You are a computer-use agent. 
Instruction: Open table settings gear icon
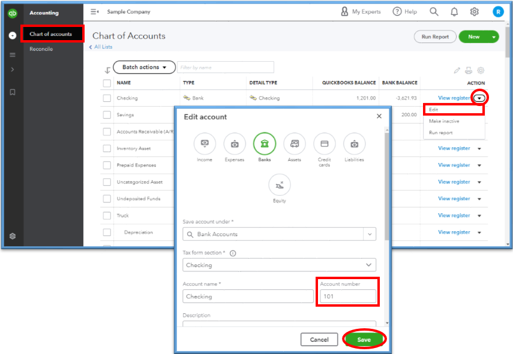pos(481,70)
